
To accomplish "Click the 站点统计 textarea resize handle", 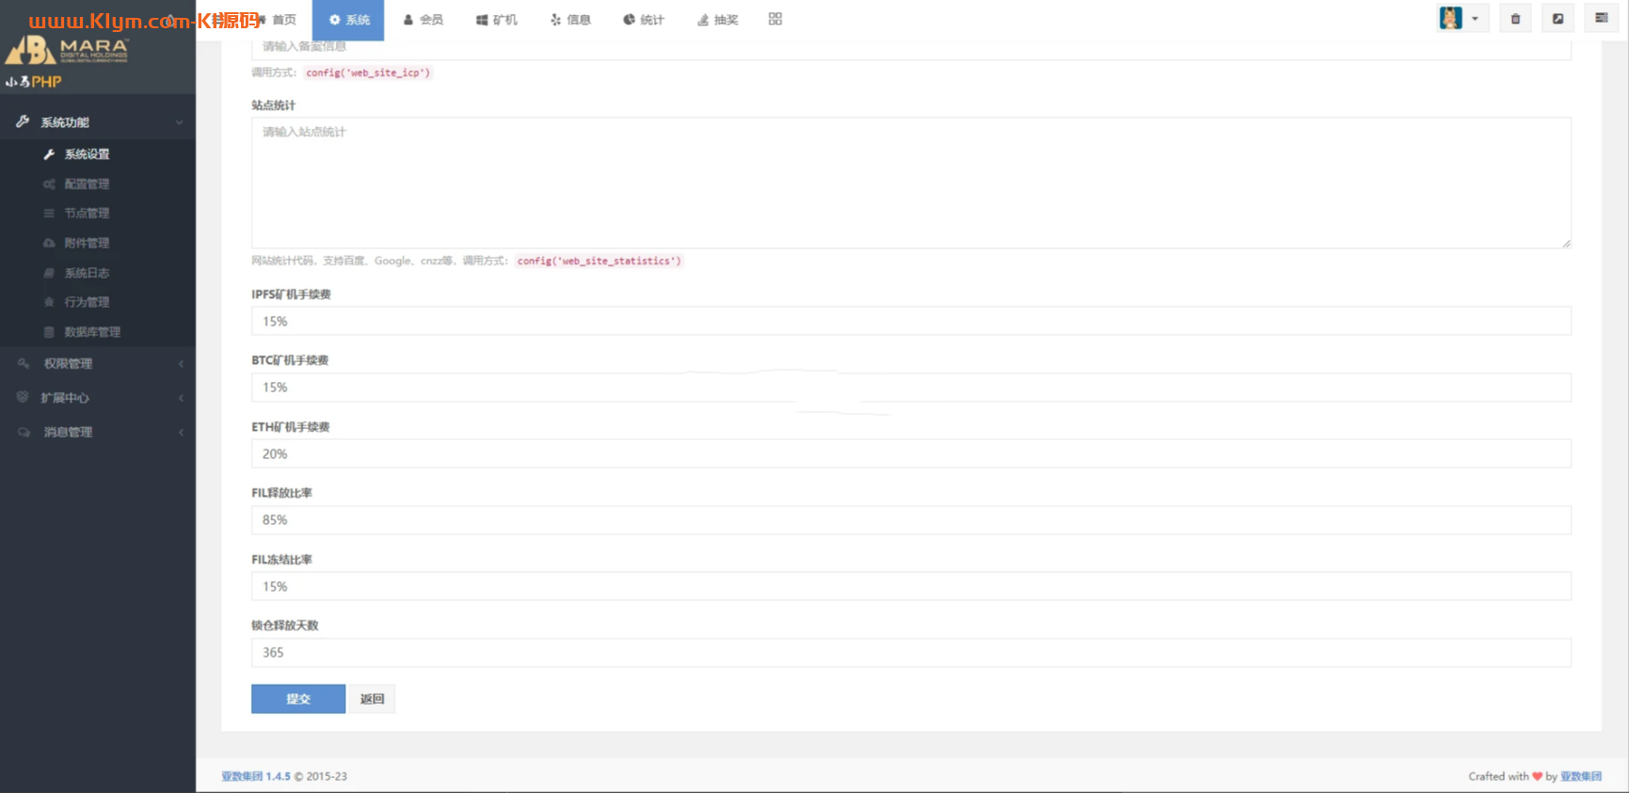I will (1566, 244).
